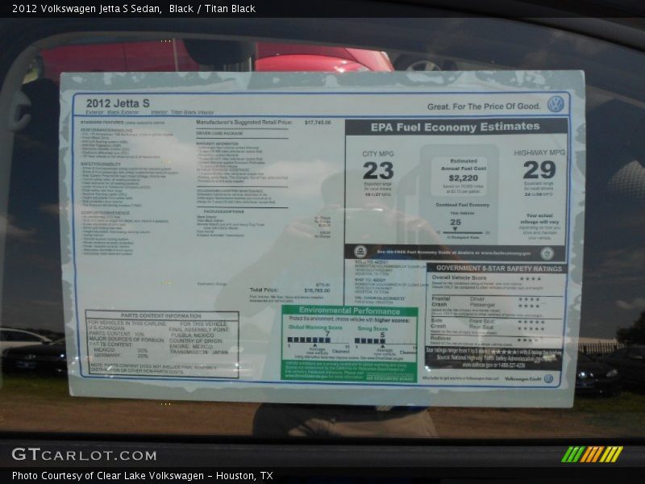Click the 'TRANSMISSION: JAPAN' line

[x=198, y=353]
